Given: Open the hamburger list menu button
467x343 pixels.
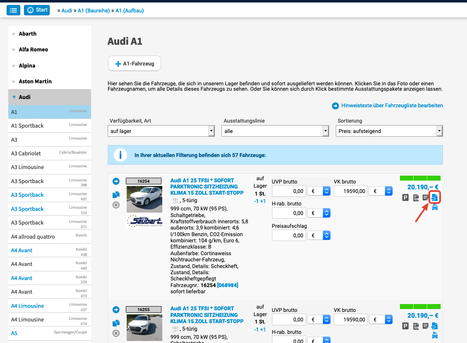Looking at the screenshot, I should point(13,10).
